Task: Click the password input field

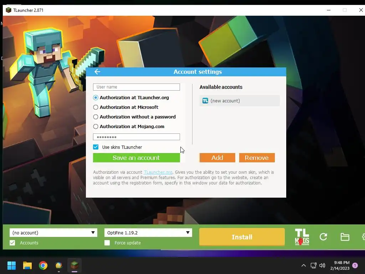Action: [x=137, y=137]
